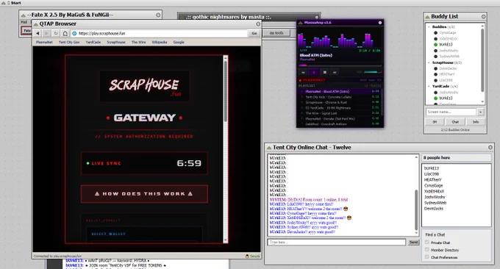This screenshot has height=269, width=500.
Task: Open the PlasmaNet bookmark
Action: [x=44, y=42]
